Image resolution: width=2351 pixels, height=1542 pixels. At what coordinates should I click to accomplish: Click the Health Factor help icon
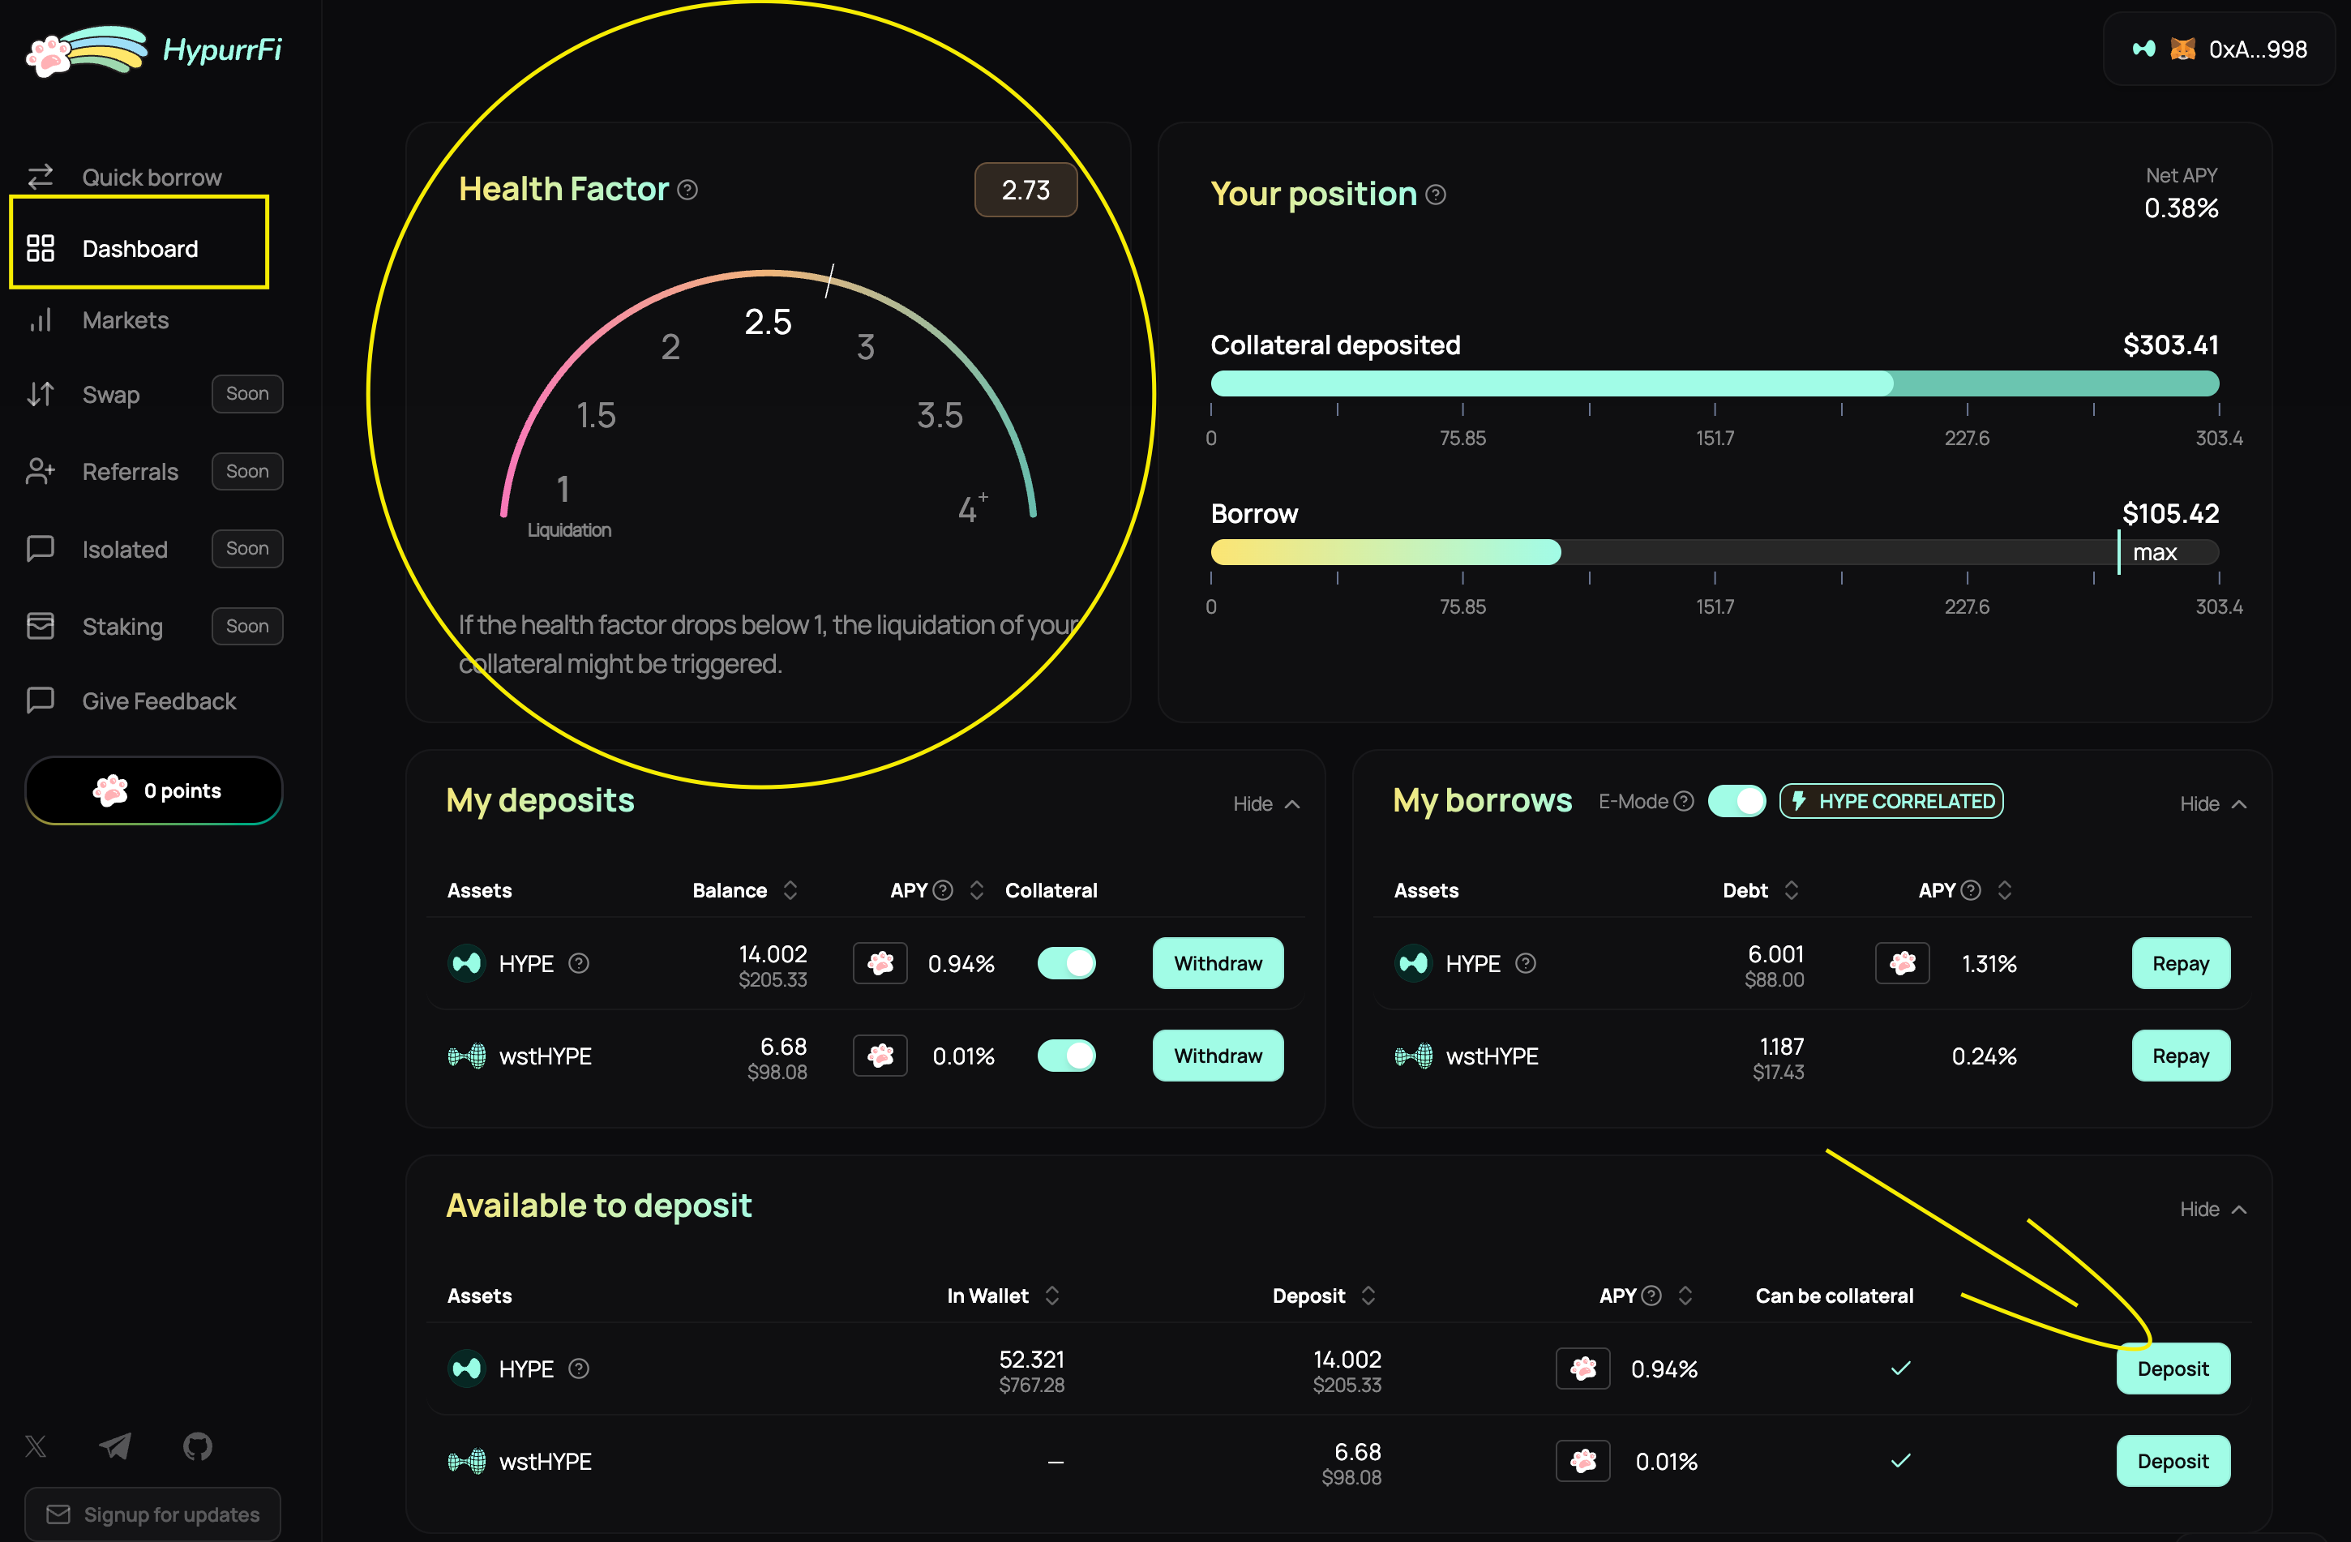pos(687,190)
